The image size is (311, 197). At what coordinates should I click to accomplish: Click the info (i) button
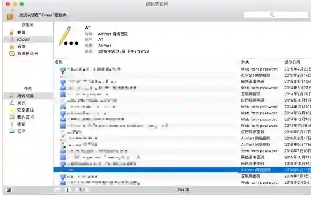point(68,190)
